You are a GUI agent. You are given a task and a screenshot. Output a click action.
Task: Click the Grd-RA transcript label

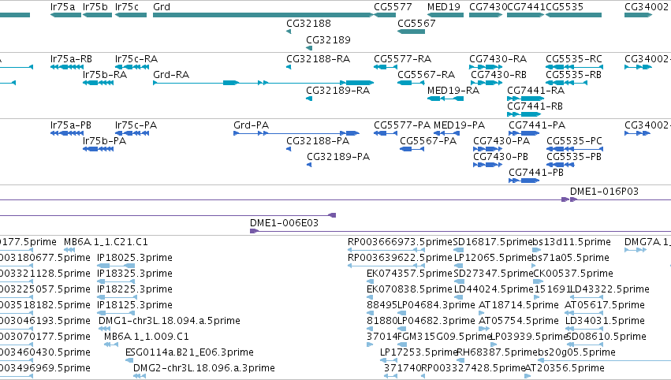(171, 75)
